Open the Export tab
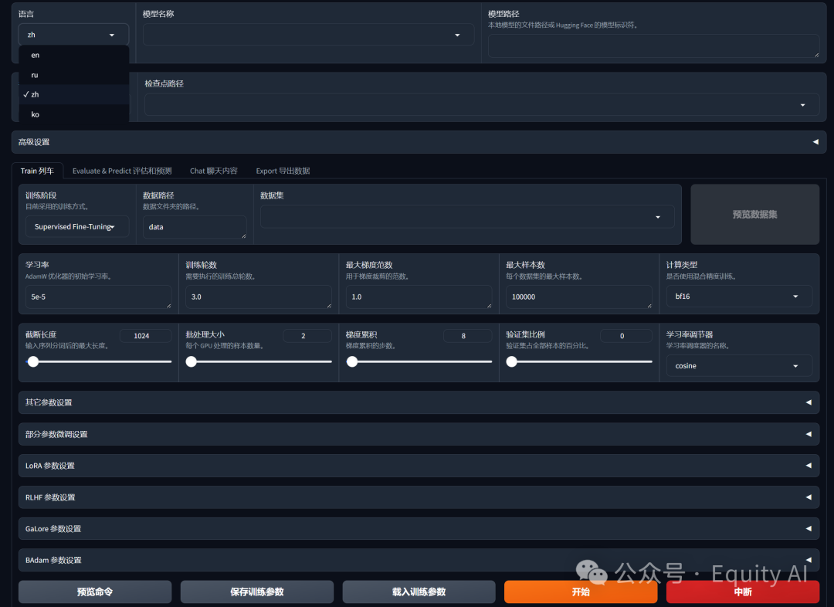 283,171
